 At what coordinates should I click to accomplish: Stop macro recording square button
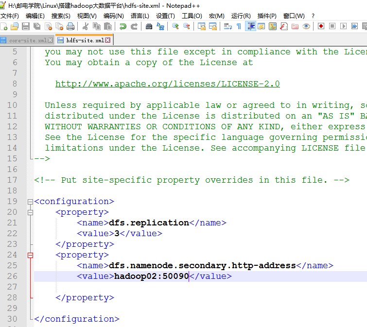pos(332,26)
